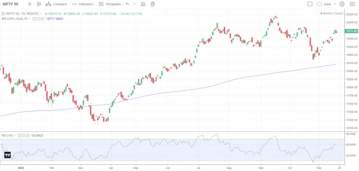
Task: Take a chart snapshot with camera icon
Action: (x=352, y=4)
